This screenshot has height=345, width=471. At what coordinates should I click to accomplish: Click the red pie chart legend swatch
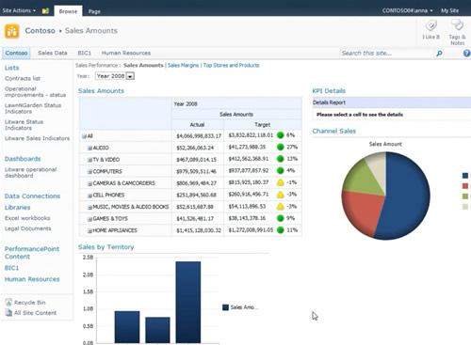pos(465,186)
